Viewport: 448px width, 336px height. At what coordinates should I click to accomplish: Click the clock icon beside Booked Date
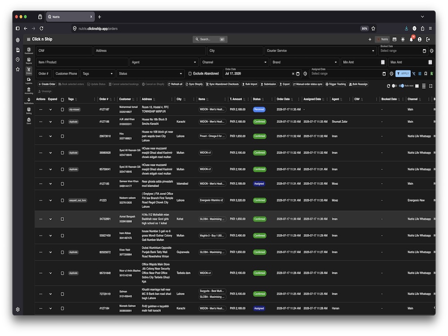[432, 51]
